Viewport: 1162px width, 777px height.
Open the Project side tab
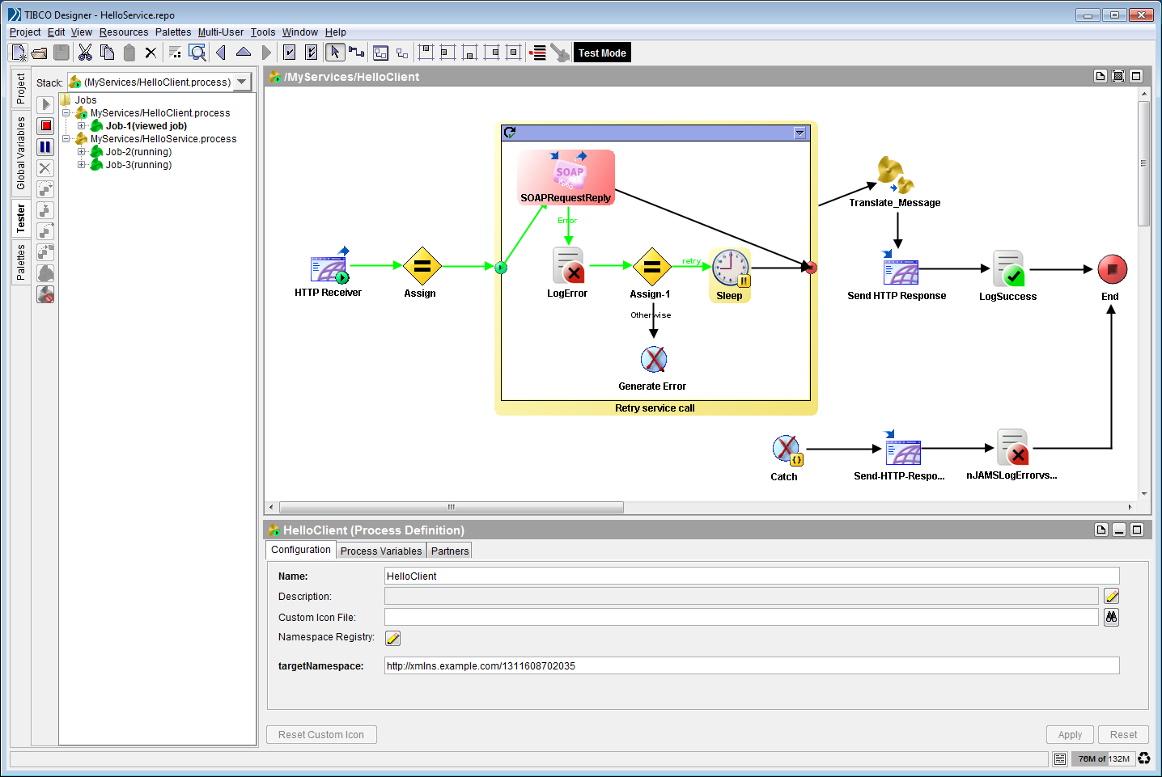coord(20,89)
